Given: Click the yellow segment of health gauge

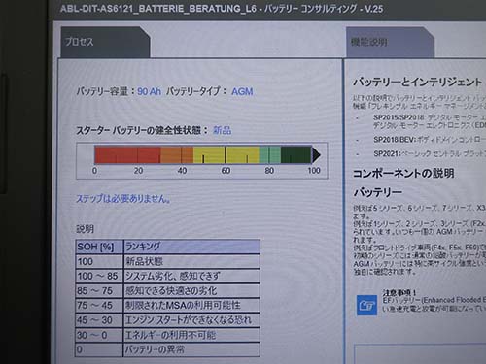Looking at the screenshot, I should (x=226, y=155).
